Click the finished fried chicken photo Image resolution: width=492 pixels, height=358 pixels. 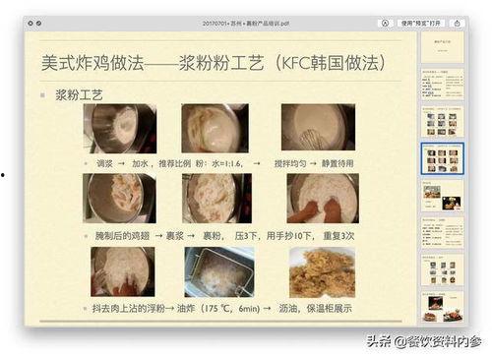click(x=322, y=272)
